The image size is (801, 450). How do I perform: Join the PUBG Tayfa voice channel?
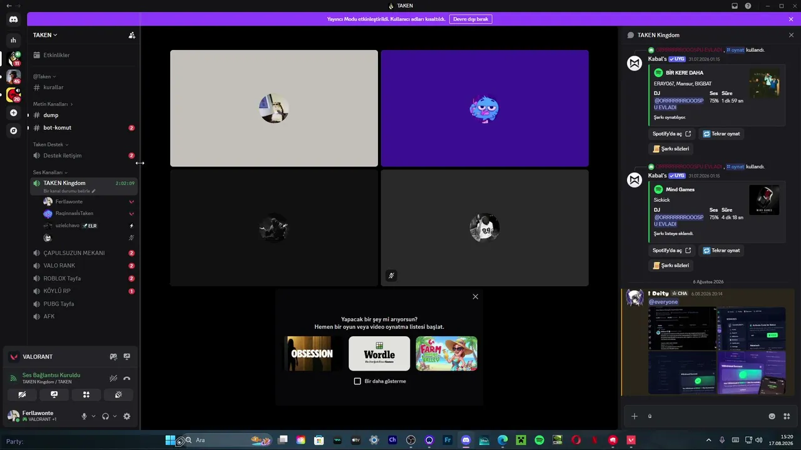[x=83, y=304]
